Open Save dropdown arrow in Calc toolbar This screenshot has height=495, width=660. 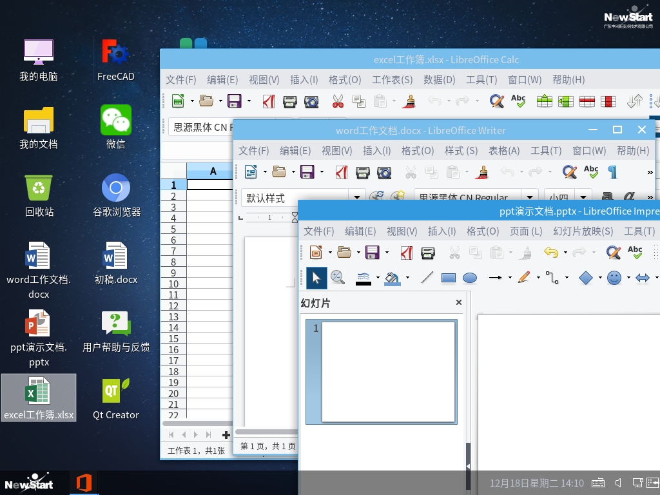pos(249,101)
